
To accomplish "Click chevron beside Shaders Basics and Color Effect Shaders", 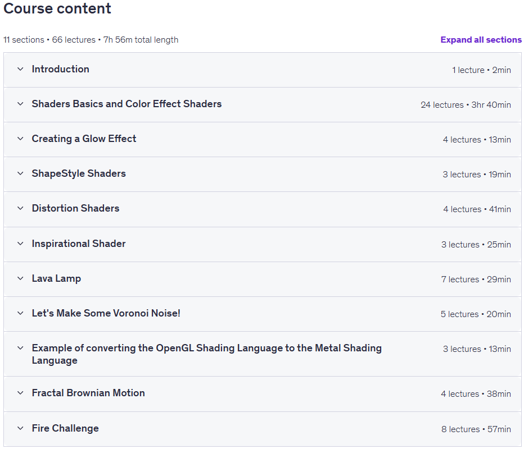I will point(20,104).
